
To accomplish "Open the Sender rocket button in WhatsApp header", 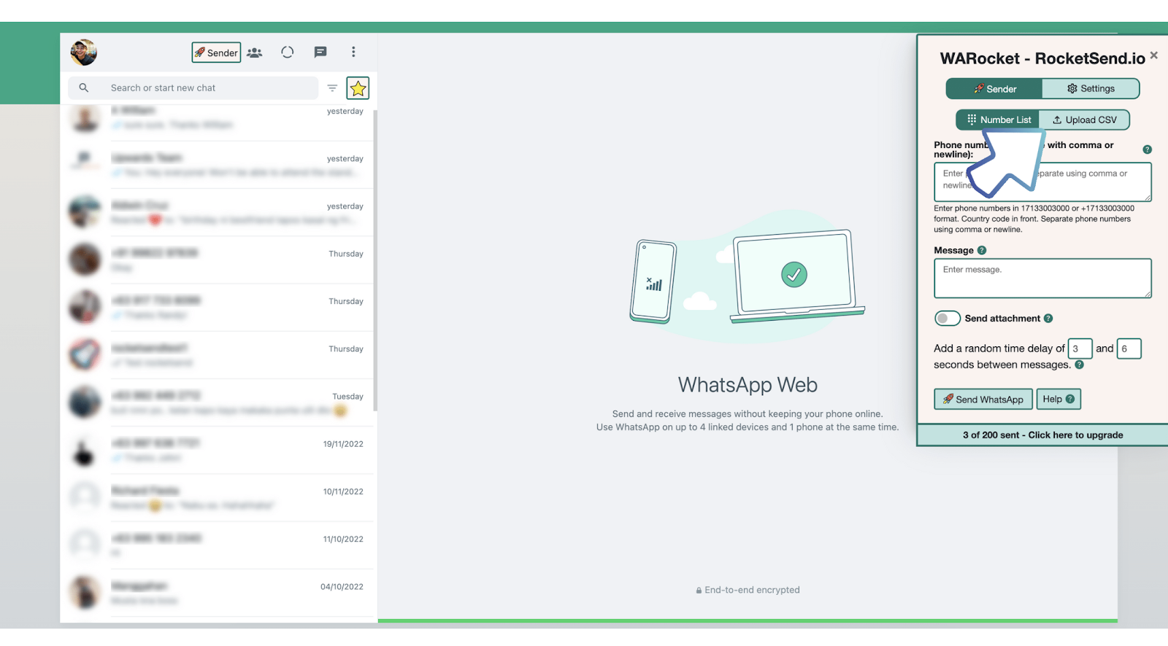I will (x=216, y=52).
